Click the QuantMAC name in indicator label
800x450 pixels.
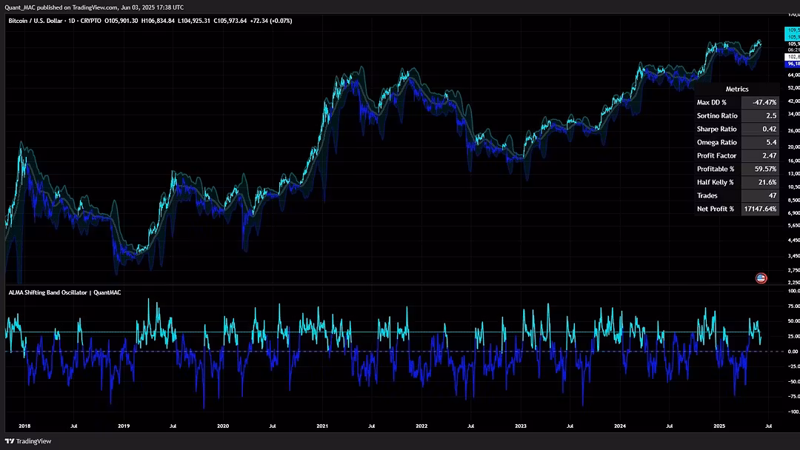pyautogui.click(x=107, y=292)
